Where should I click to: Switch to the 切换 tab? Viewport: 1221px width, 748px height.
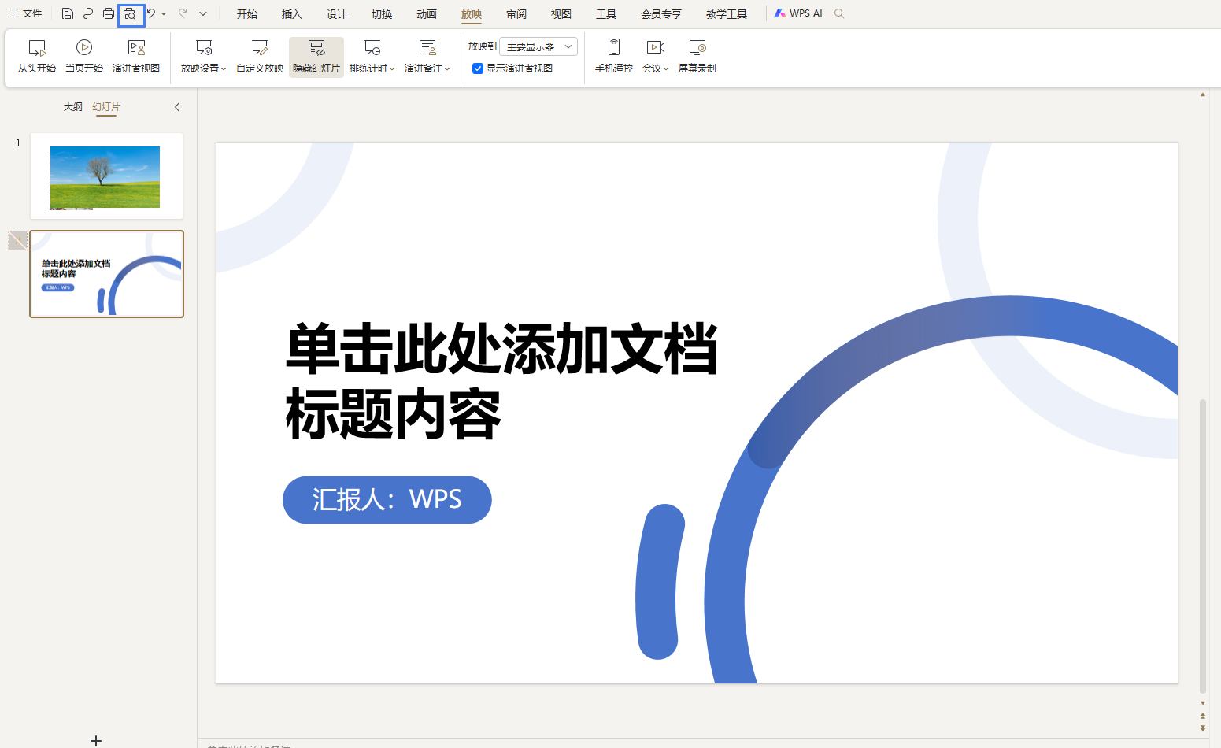click(x=382, y=14)
